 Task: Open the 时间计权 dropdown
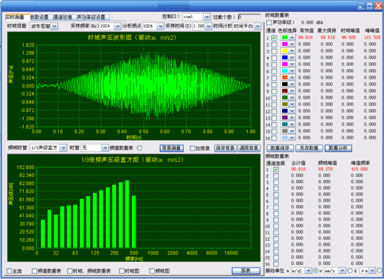(258, 26)
